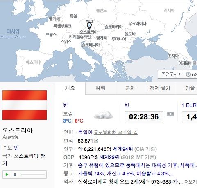Image resolution: width=197 pixels, height=188 pixels.
Task: Click the 독일어 language link
Action: tap(85, 132)
